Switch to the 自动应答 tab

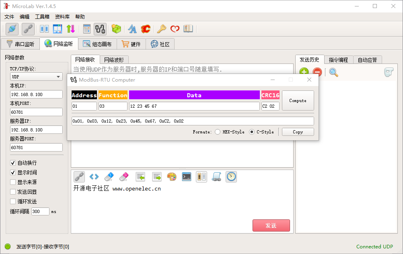point(368,60)
